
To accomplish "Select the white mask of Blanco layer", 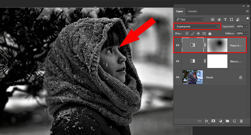I will click(217, 61).
